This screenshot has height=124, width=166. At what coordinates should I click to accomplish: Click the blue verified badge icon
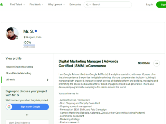(36, 31)
